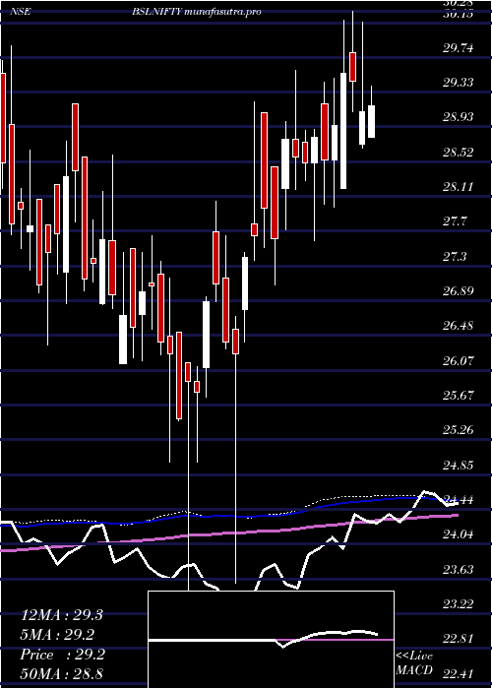Image resolution: width=492 pixels, height=689 pixels.
Task: Click the 26.07 price axis label
Action: coord(459,361)
